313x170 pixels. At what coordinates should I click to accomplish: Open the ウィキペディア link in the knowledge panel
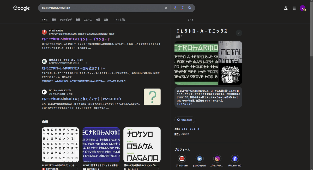[184, 104]
